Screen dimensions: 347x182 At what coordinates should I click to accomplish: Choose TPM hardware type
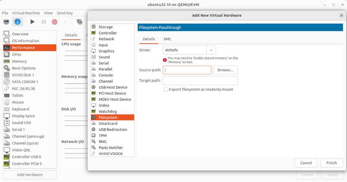(x=112, y=136)
